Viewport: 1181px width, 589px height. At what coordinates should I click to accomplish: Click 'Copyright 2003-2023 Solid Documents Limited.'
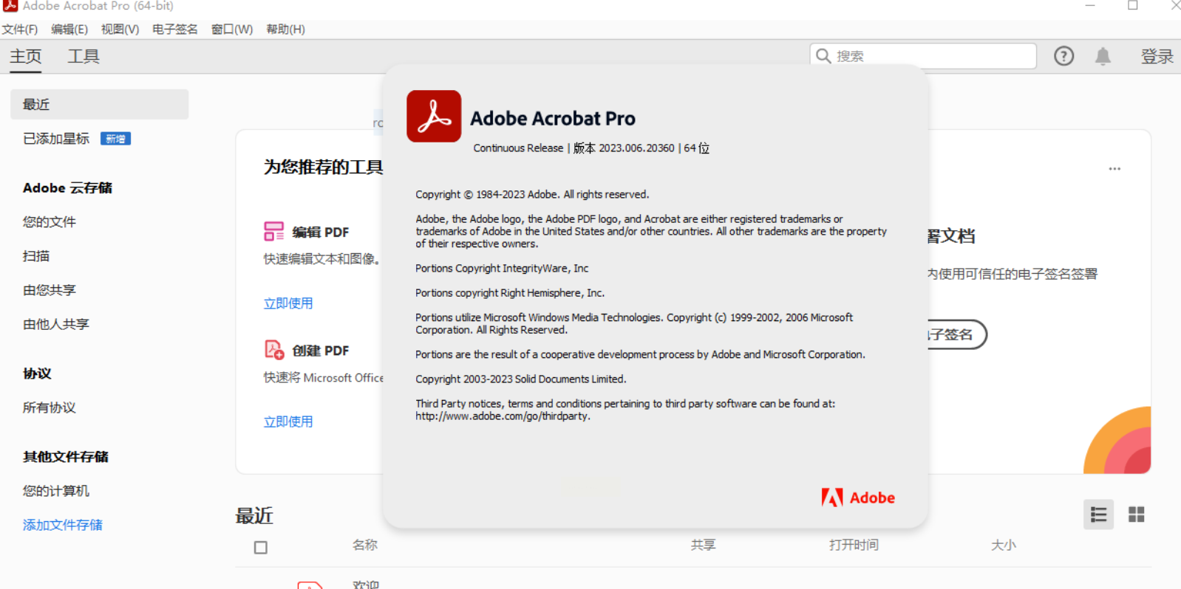[x=521, y=379]
